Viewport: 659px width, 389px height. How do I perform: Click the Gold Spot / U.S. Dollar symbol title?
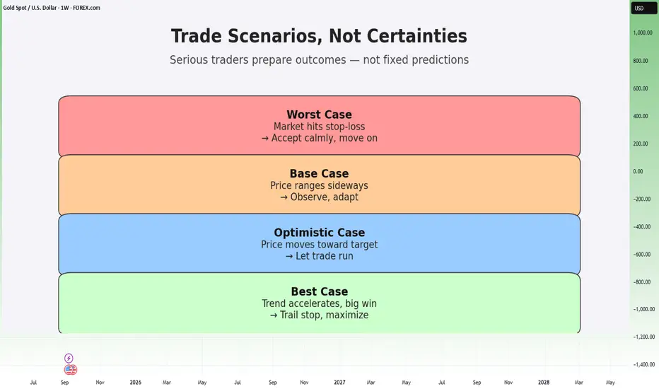point(52,8)
